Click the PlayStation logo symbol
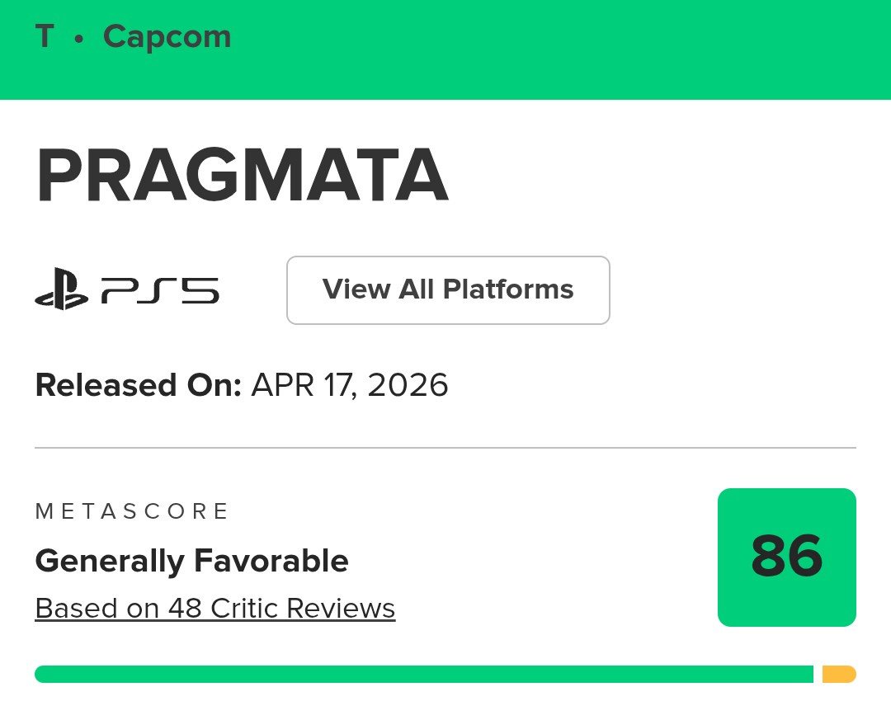Screen dimensions: 891x701 [x=61, y=290]
